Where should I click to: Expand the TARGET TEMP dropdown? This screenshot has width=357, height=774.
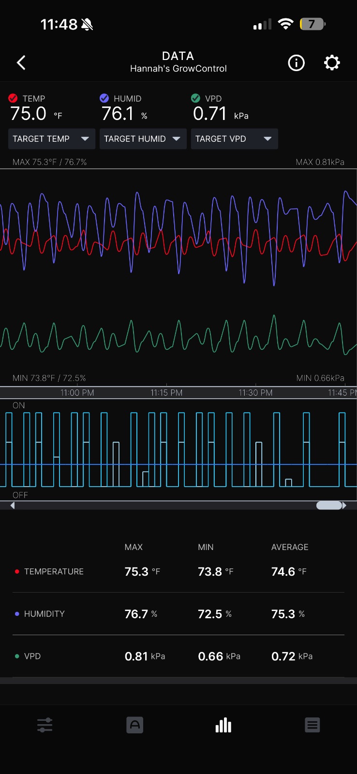tap(51, 139)
